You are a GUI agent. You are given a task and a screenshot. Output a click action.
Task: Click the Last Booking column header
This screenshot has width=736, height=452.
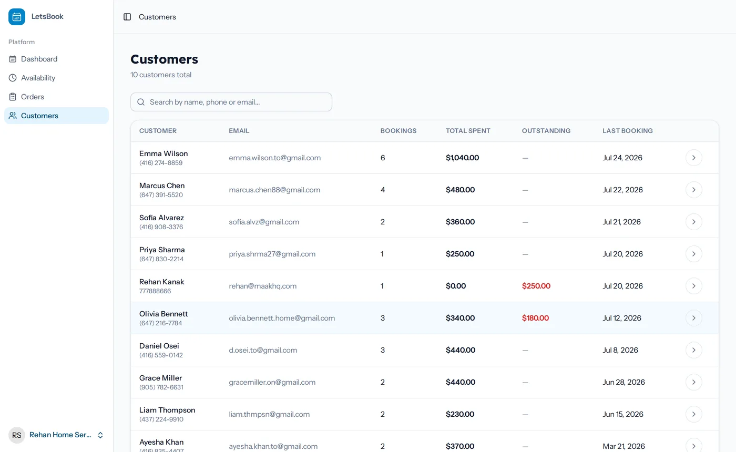[628, 131]
